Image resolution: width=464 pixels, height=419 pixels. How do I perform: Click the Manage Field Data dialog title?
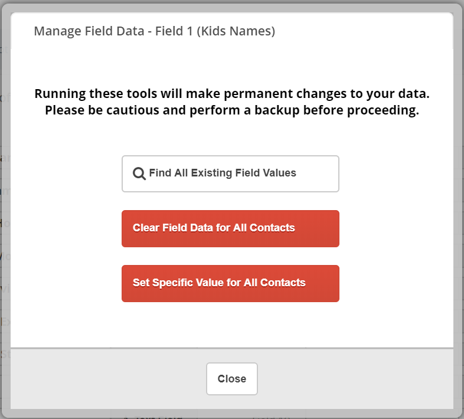pyautogui.click(x=155, y=31)
